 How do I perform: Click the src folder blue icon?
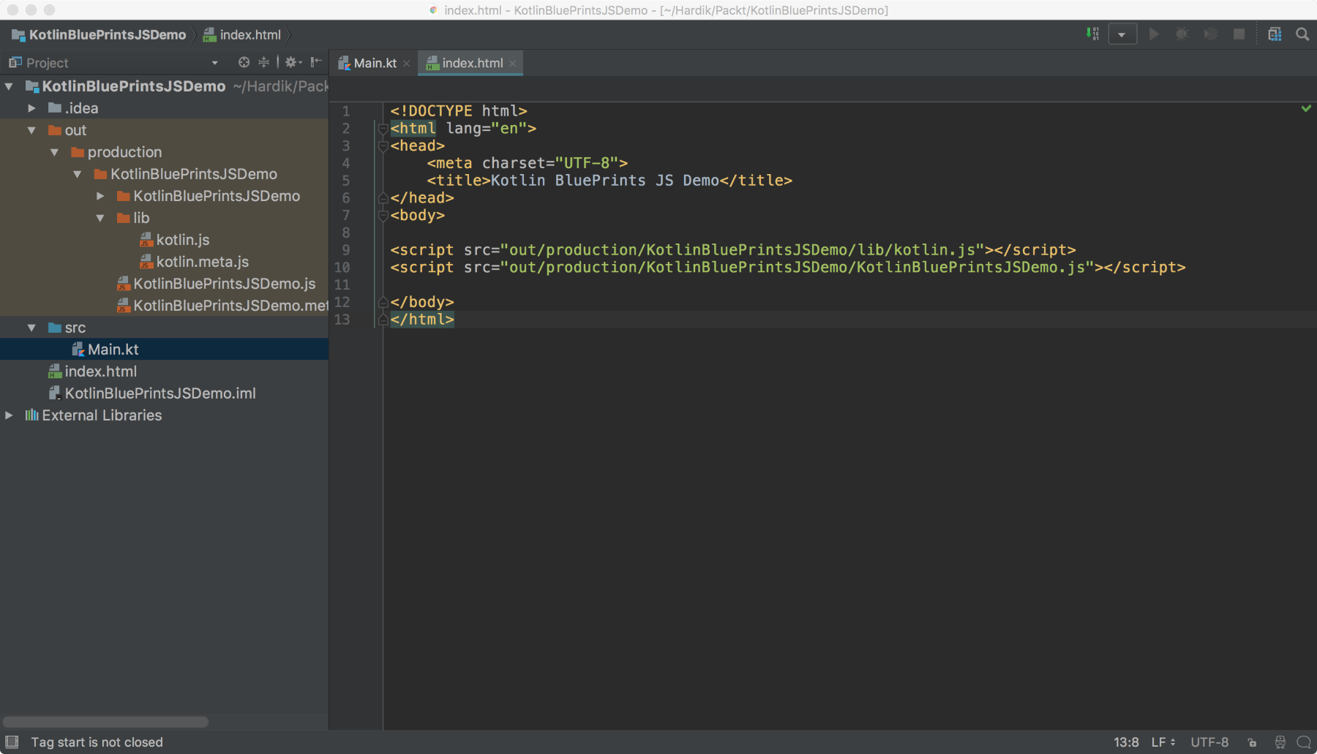[x=54, y=328]
